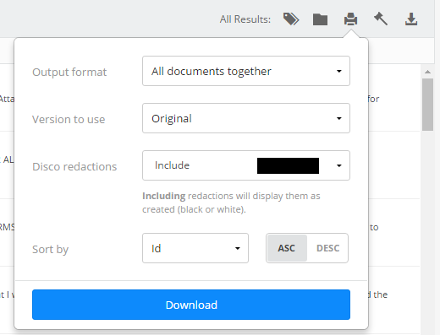Screen dimensions: 440x335
Task: Open the Disco redactions dropdown
Action: [x=246, y=165]
